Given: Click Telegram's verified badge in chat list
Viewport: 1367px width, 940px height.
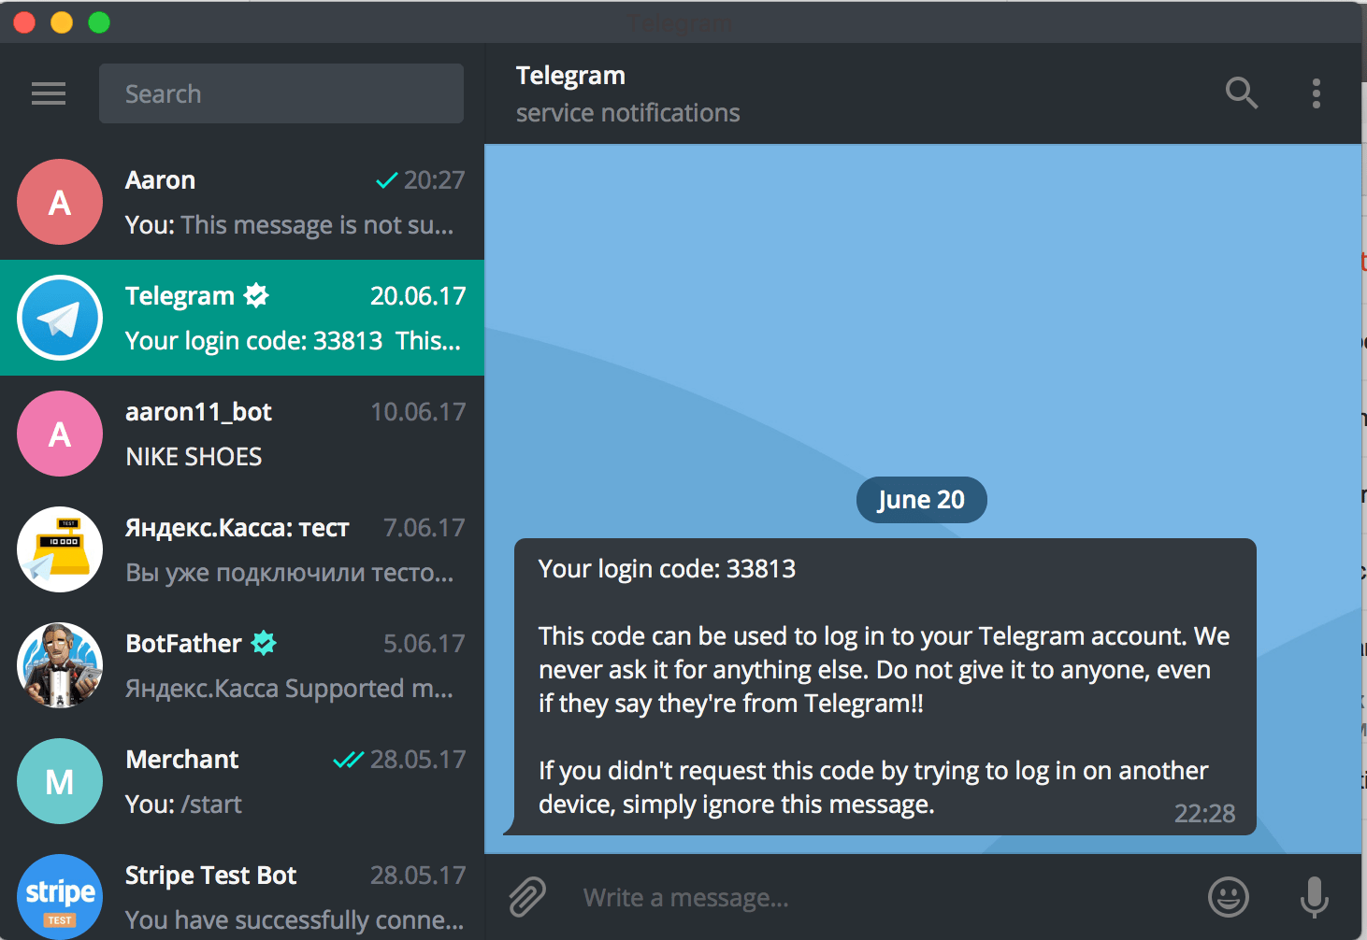Looking at the screenshot, I should coord(256,296).
